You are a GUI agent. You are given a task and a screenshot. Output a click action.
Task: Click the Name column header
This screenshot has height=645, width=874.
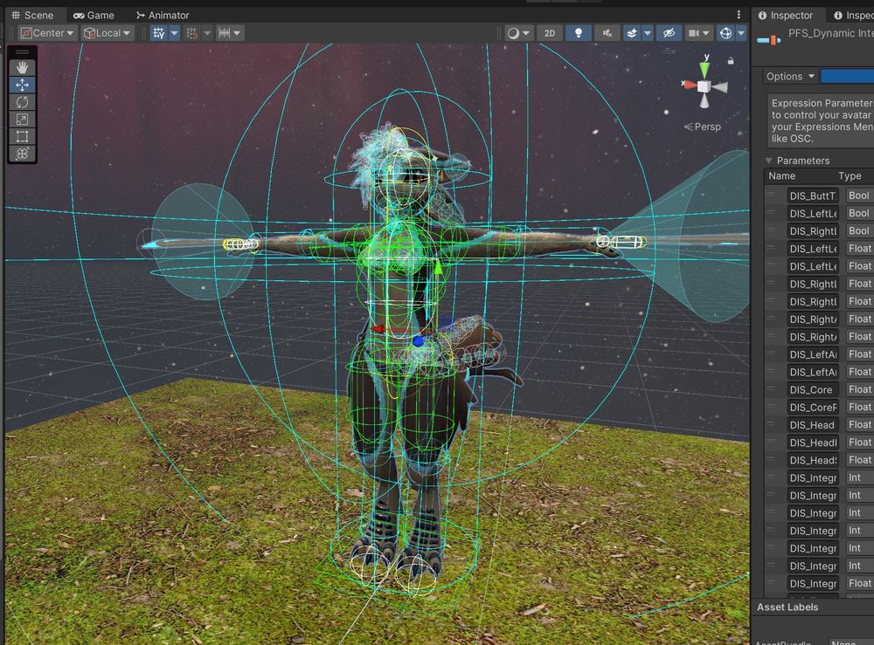click(782, 175)
